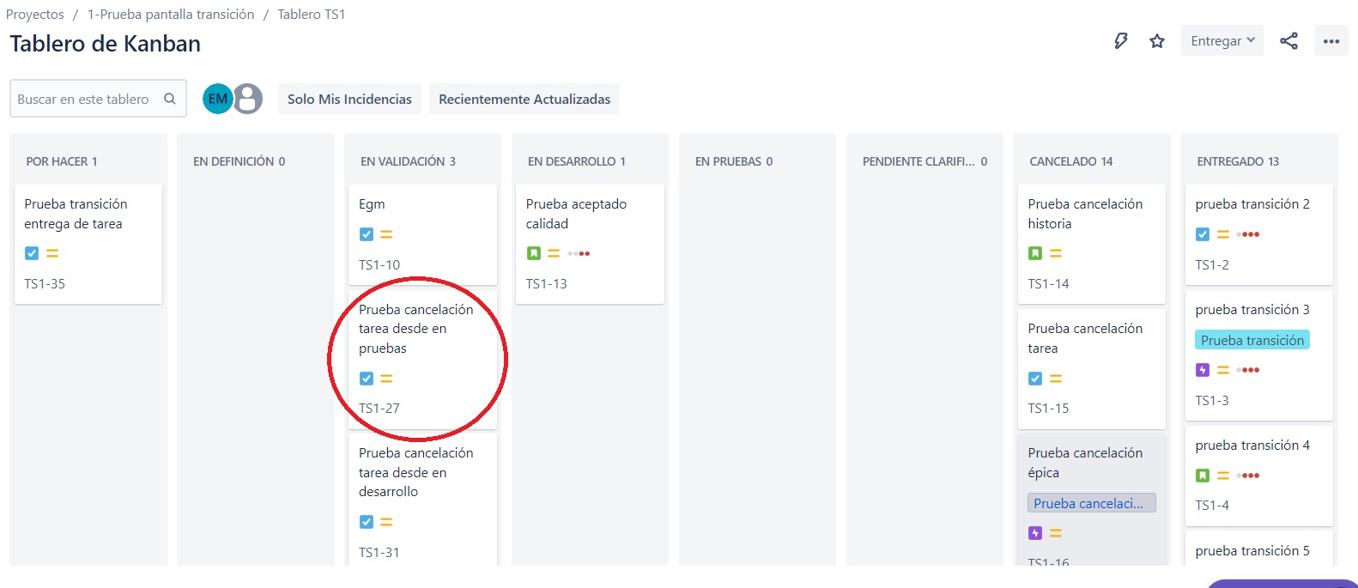Click issue key TS1-15

pyautogui.click(x=1048, y=409)
